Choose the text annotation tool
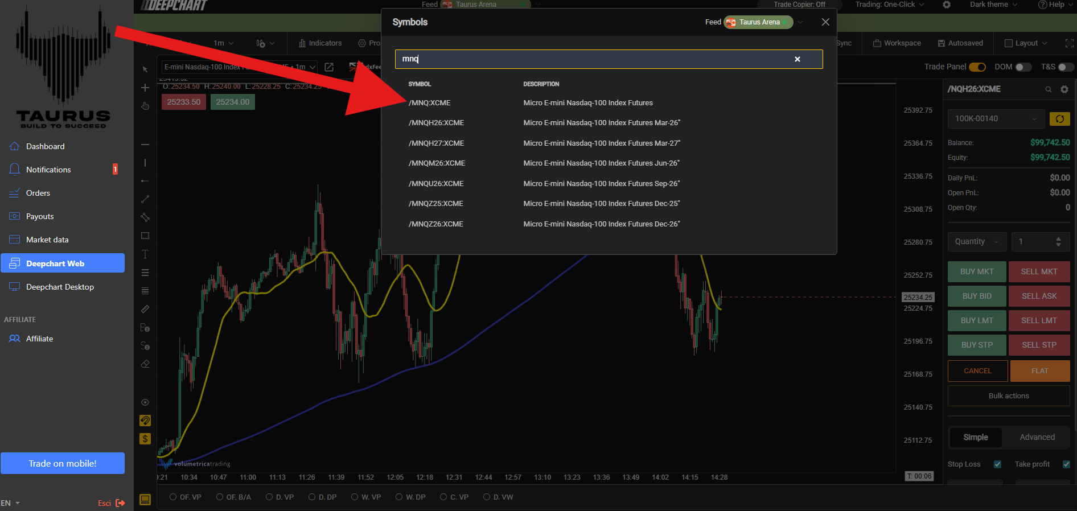 tap(145, 254)
